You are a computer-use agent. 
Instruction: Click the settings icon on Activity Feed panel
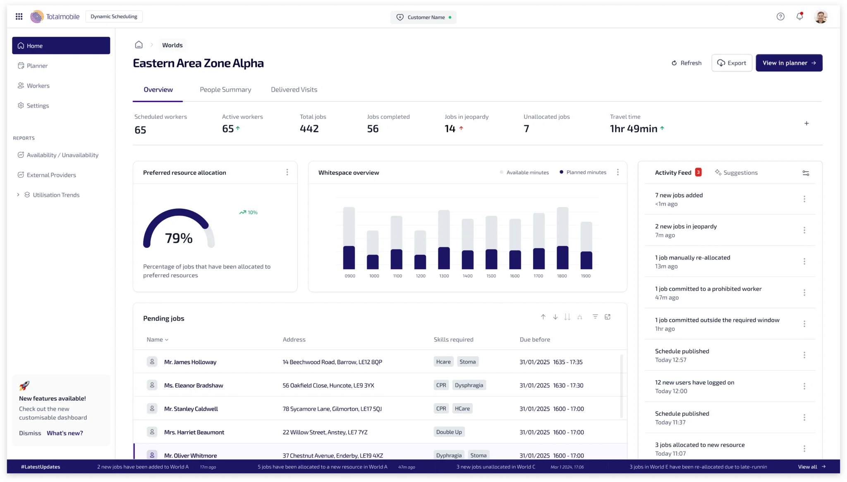click(806, 173)
